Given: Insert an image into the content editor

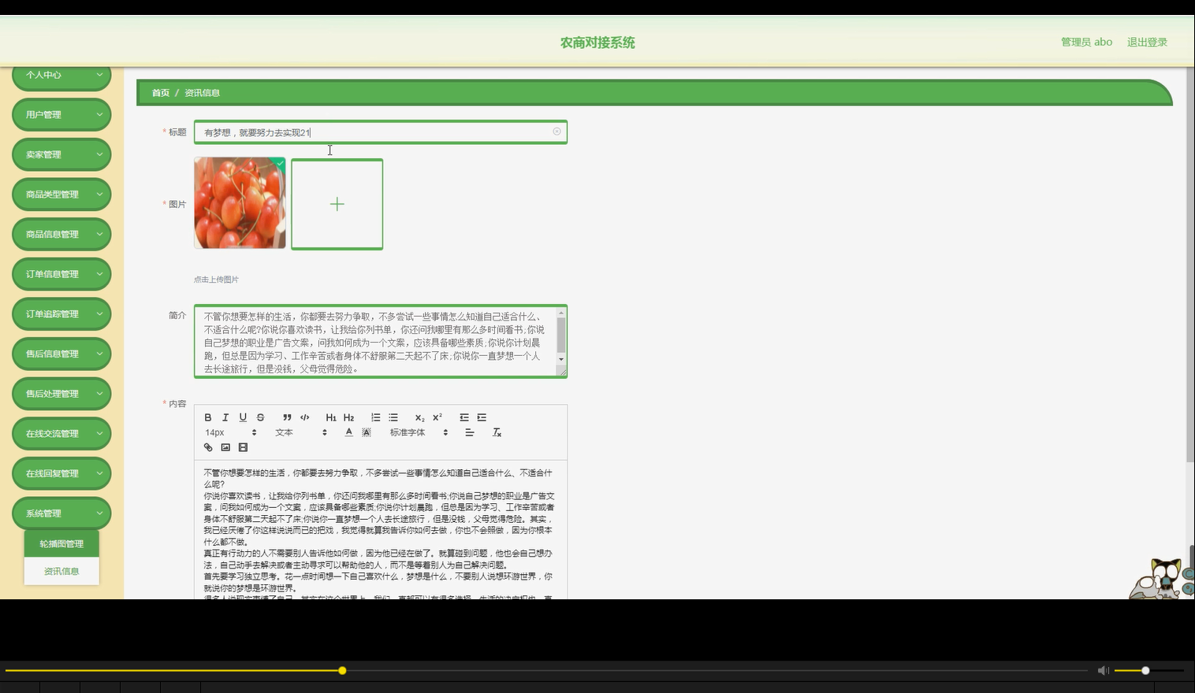Looking at the screenshot, I should [225, 447].
